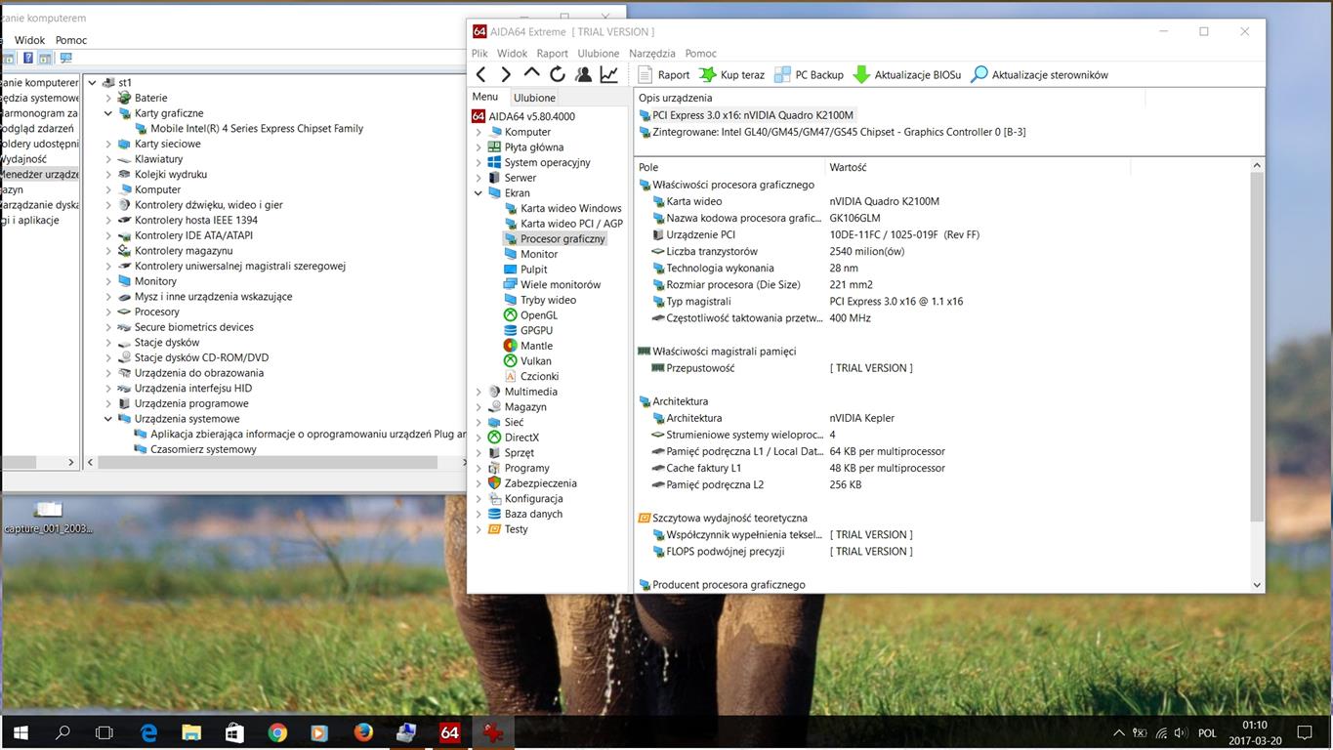The image size is (1333, 750).
Task: Open the Narzędzia menu in AIDA64
Action: pyautogui.click(x=651, y=54)
